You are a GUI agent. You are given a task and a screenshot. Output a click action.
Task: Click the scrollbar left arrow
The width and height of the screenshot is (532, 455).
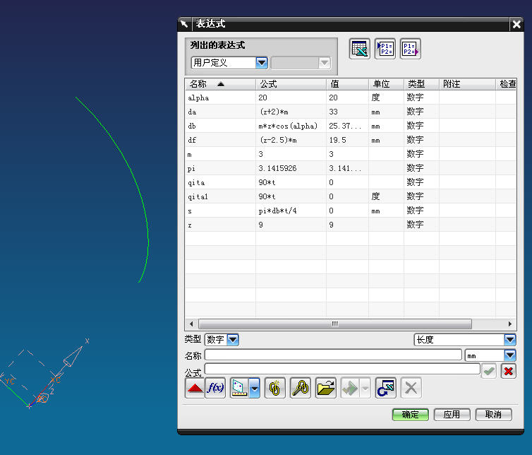coord(191,324)
